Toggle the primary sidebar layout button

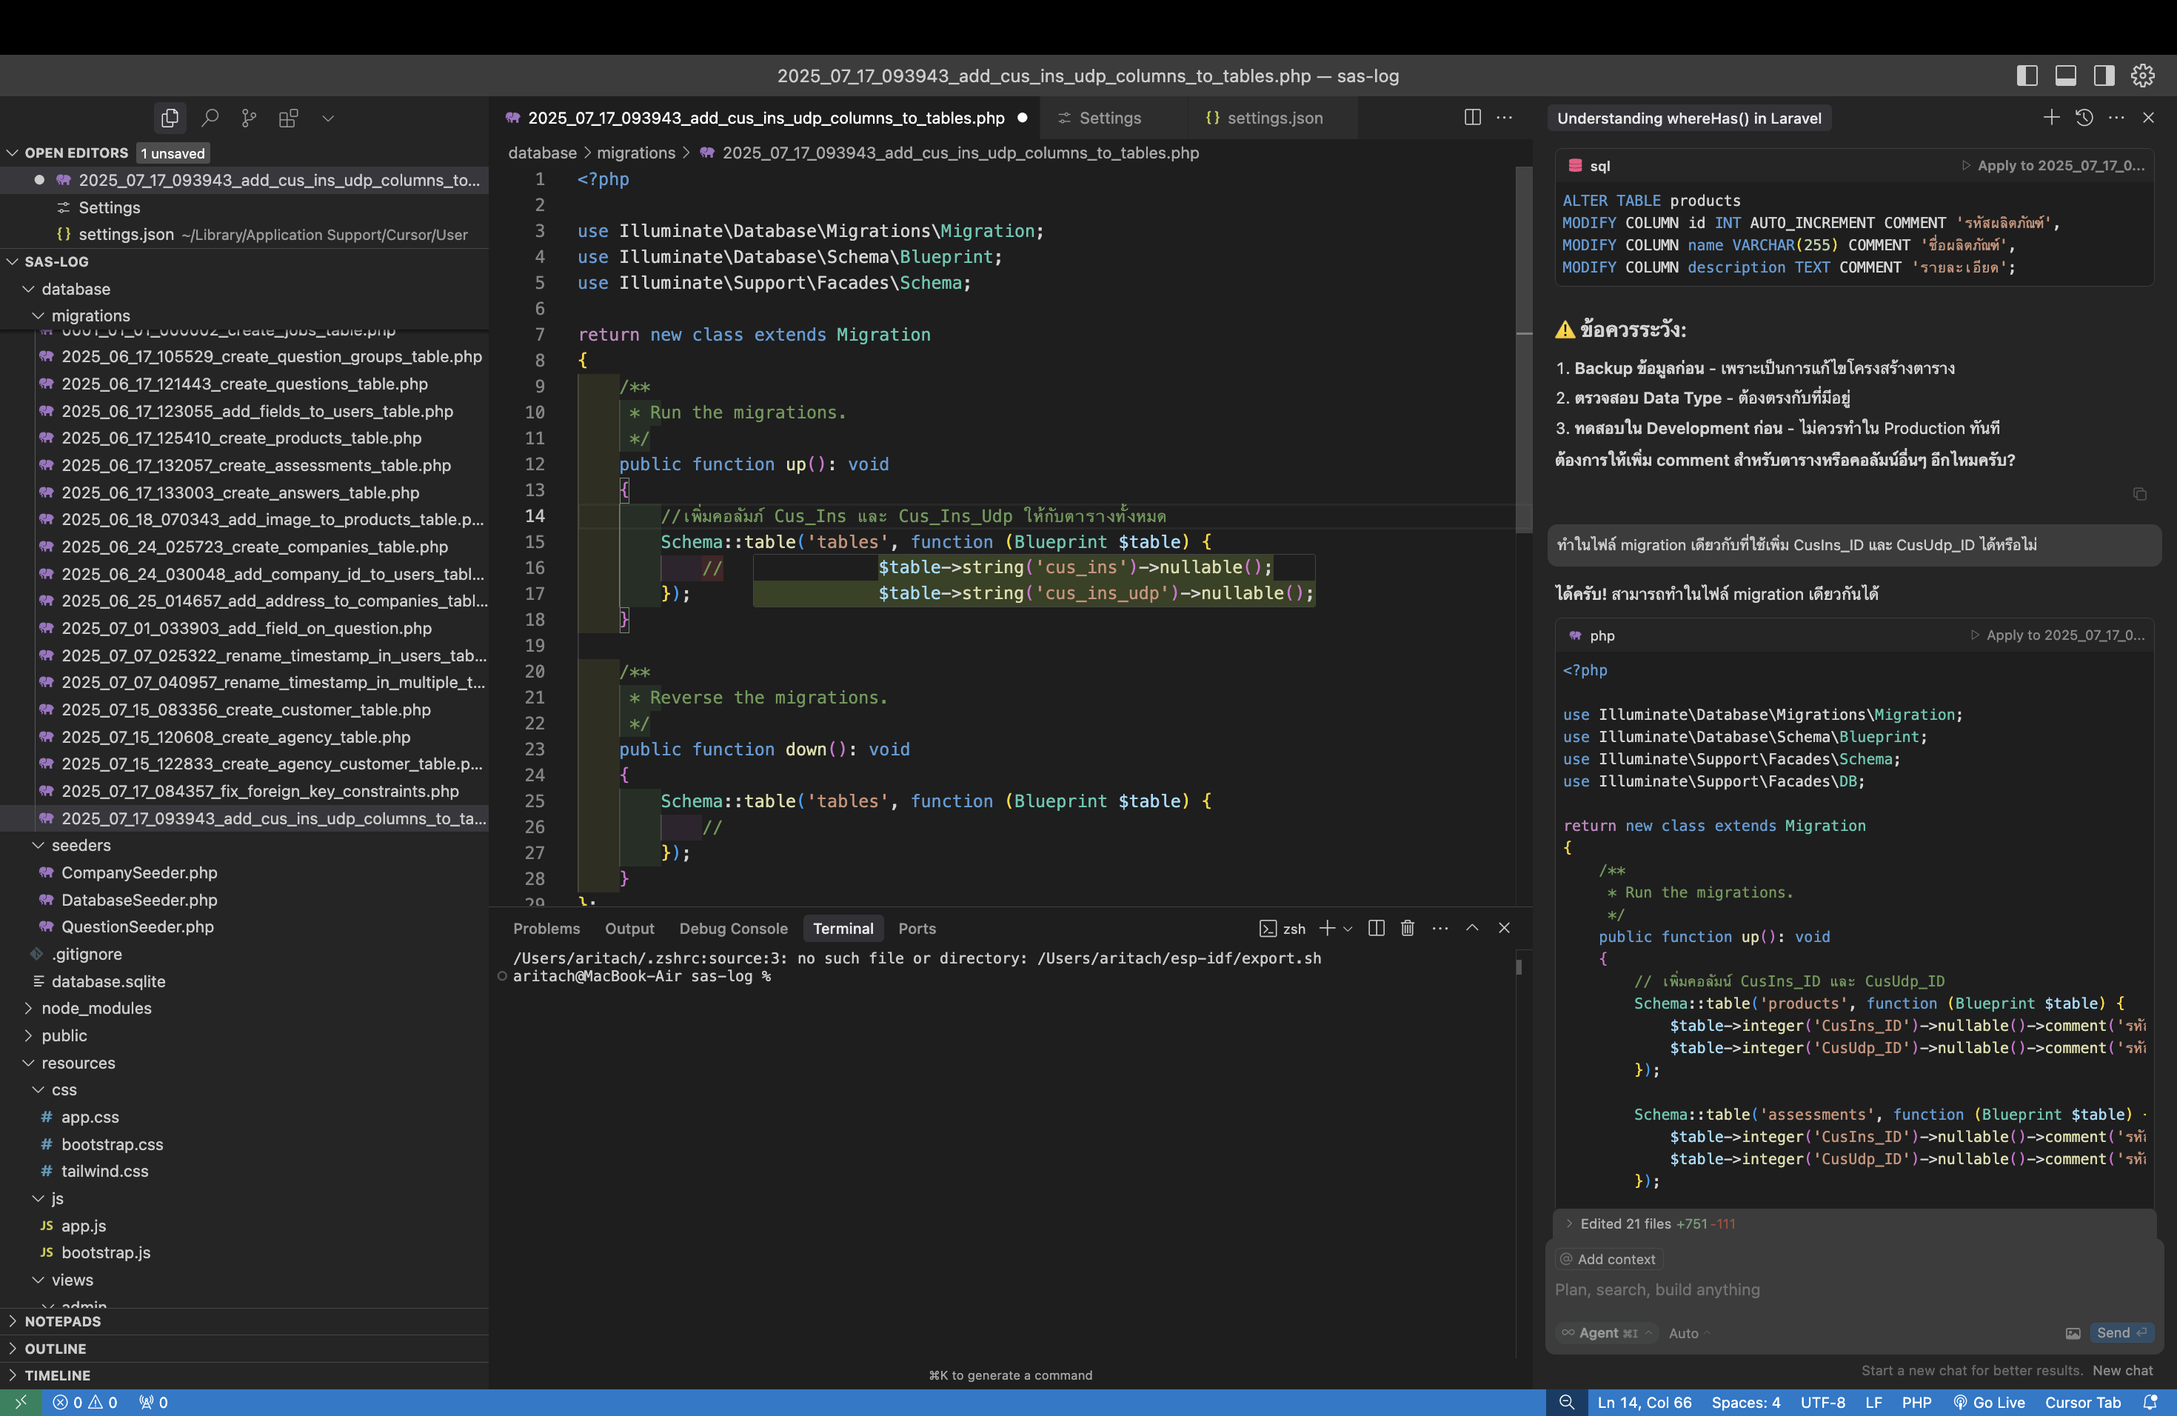[x=2026, y=76]
